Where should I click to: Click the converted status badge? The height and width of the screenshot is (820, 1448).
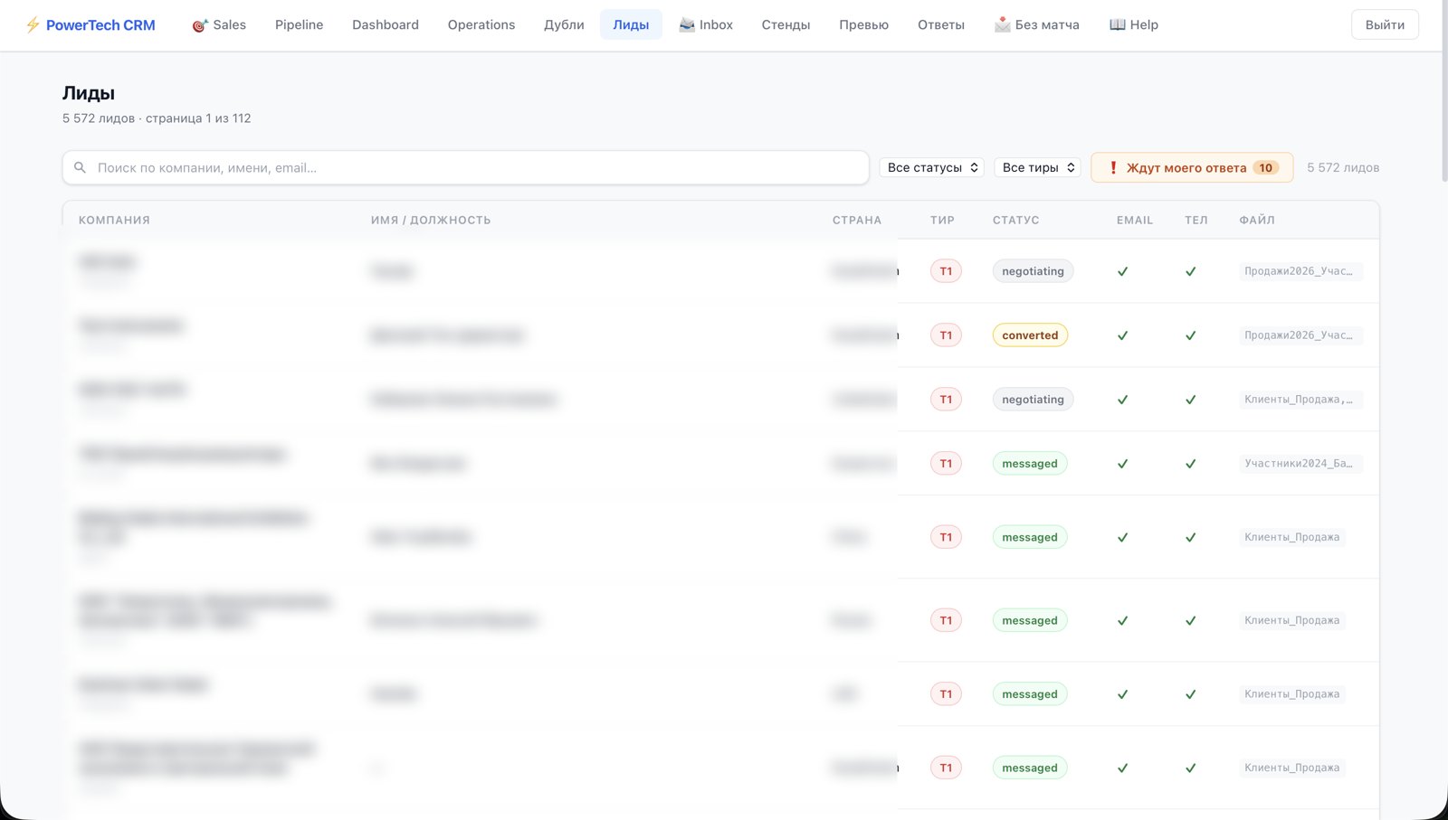pyautogui.click(x=1030, y=335)
